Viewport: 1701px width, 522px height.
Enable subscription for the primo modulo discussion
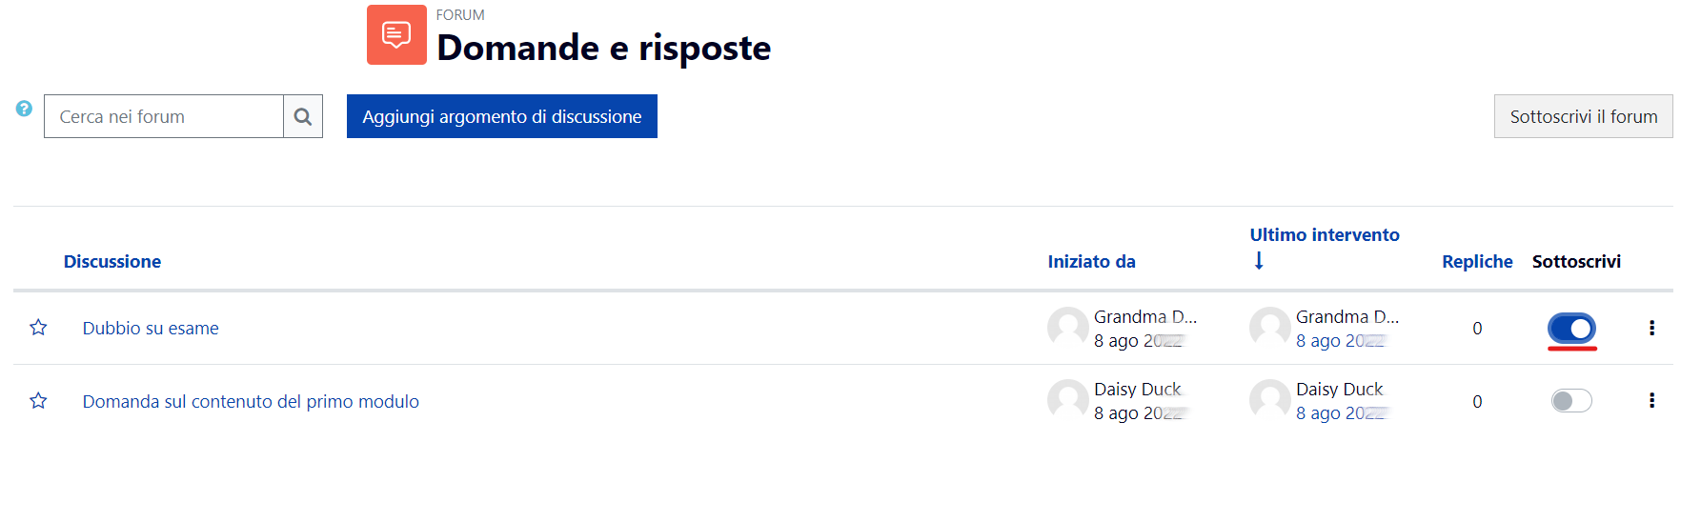point(1571,401)
